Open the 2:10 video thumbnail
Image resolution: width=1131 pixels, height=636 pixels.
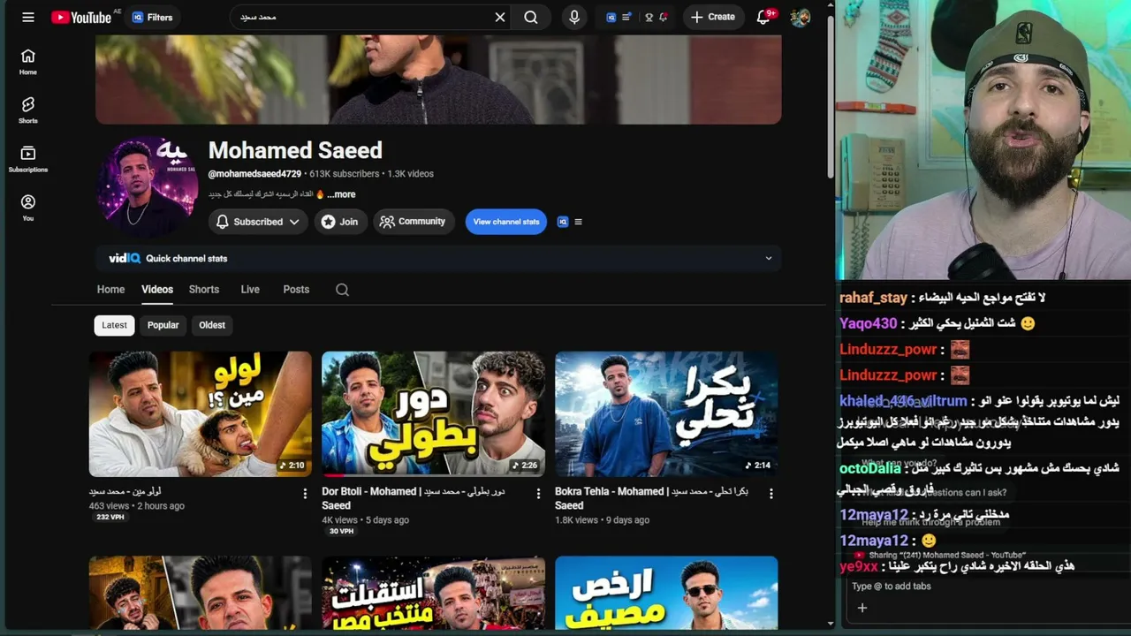(201, 414)
